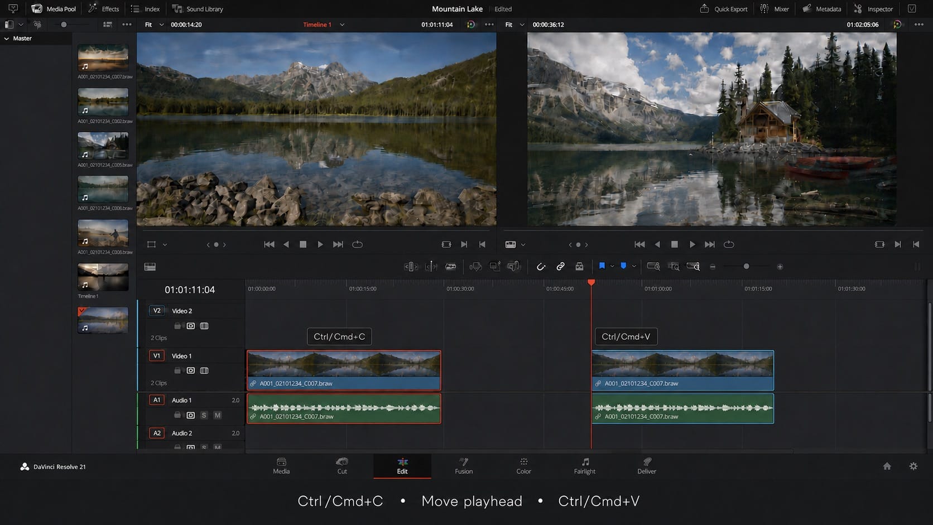This screenshot has height=525, width=933.
Task: Toggle timeline Snapping magnet
Action: (541, 267)
